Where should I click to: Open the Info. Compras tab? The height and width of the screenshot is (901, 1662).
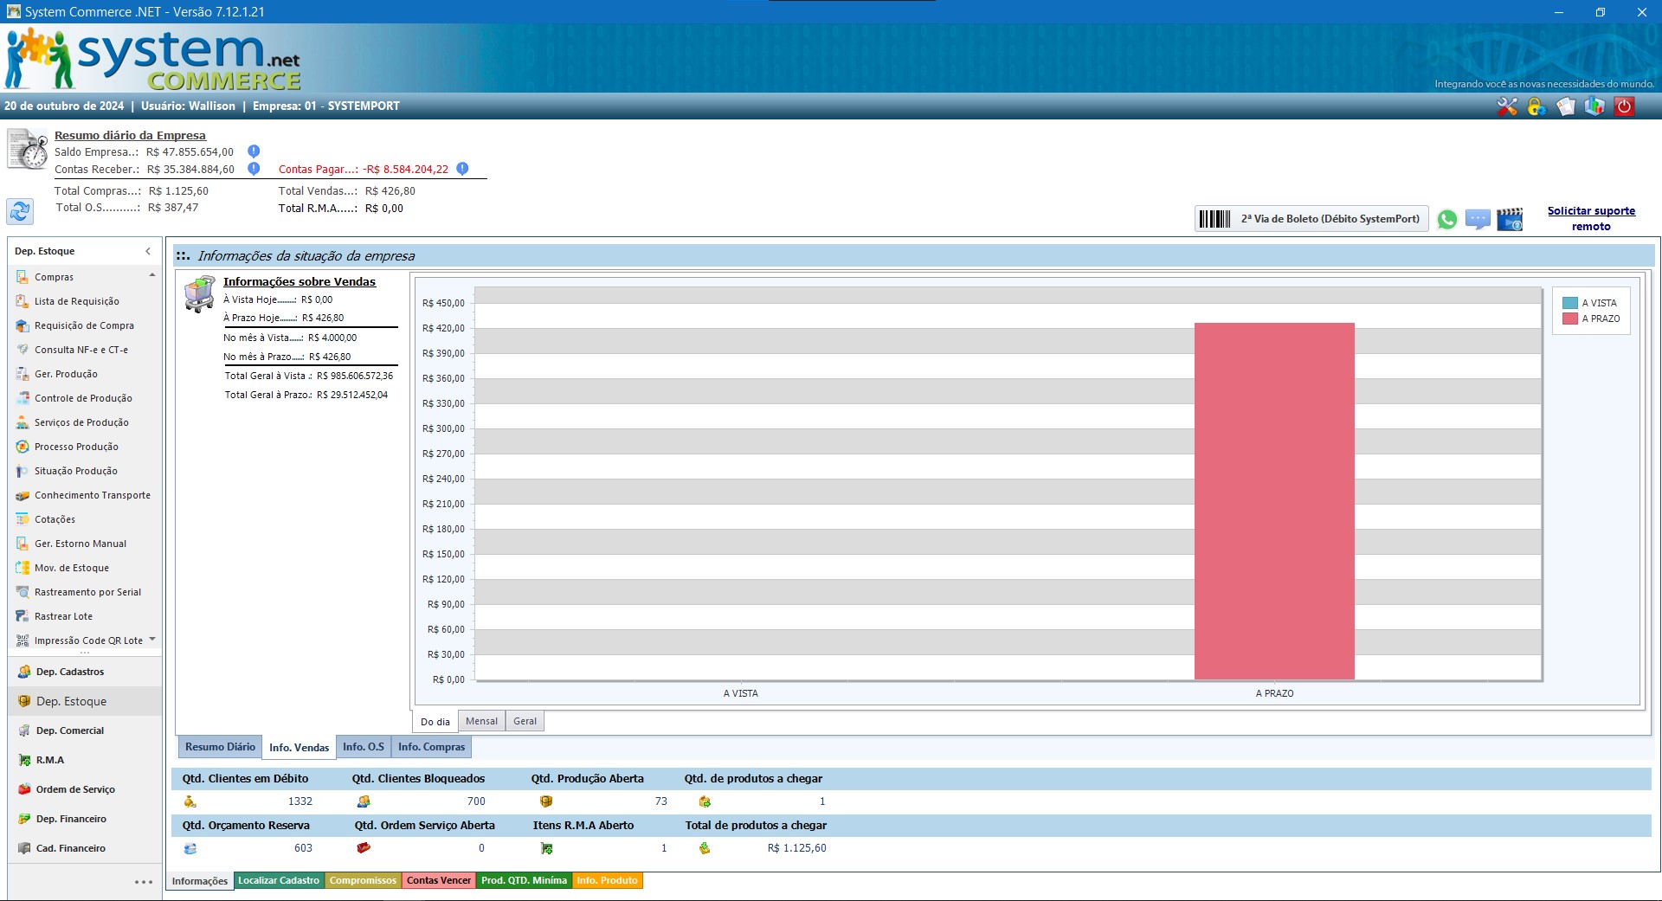coord(431,747)
